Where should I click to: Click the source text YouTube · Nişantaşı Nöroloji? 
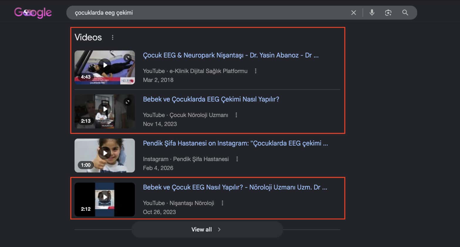pos(178,203)
